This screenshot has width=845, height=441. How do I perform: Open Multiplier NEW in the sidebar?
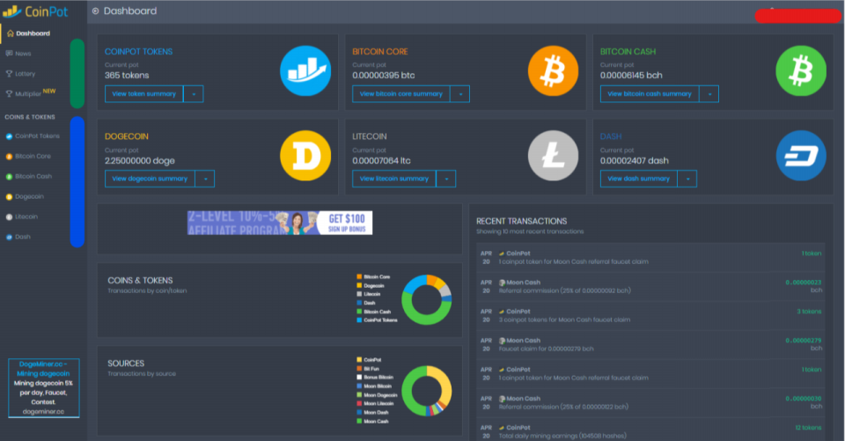tap(35, 93)
